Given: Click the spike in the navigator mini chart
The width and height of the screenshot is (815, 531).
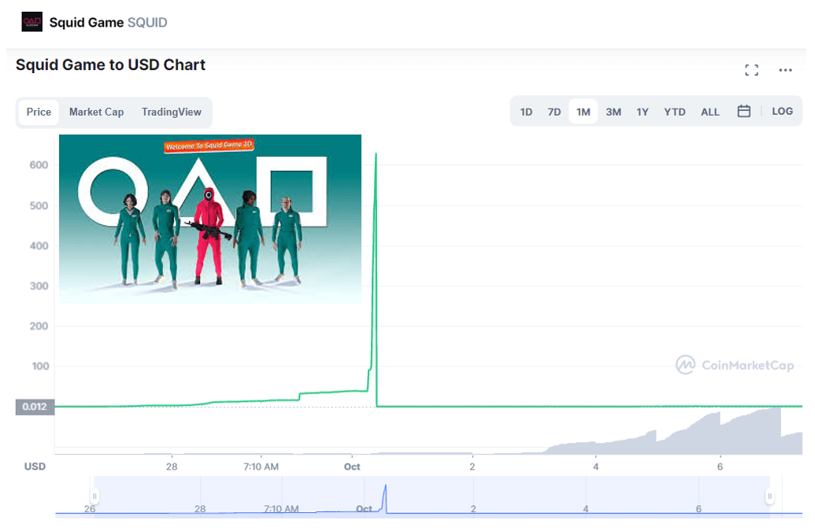Looking at the screenshot, I should pos(385,497).
